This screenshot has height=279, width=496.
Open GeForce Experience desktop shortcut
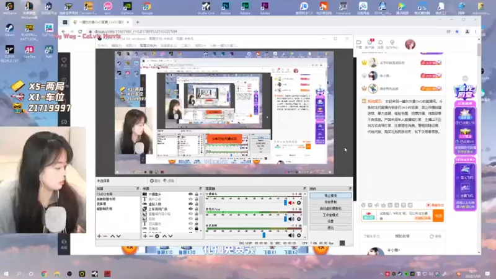pos(127,8)
